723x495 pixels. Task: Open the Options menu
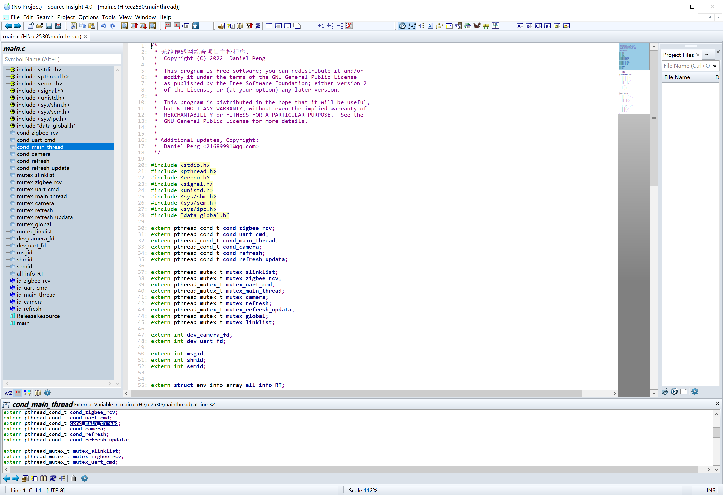(88, 17)
